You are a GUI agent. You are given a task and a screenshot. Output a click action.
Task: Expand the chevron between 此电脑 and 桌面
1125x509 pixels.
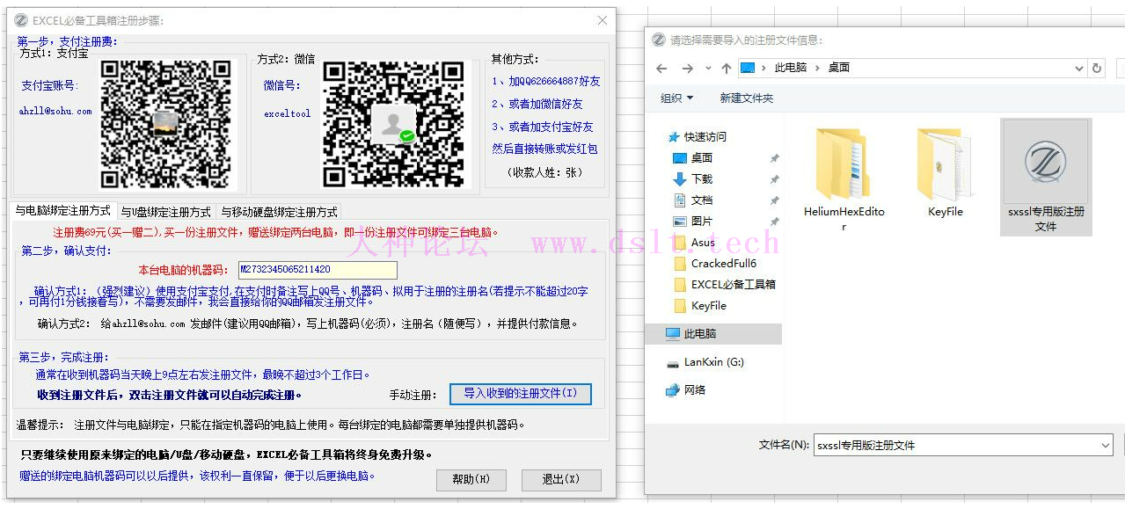(817, 68)
